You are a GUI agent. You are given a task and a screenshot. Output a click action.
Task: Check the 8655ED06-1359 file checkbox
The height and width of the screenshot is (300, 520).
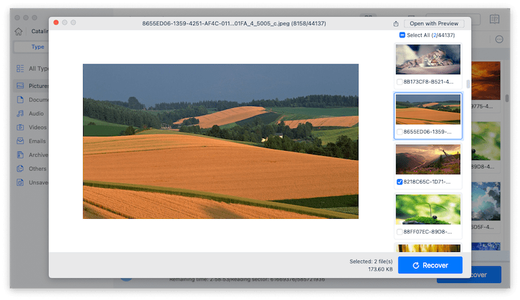point(400,132)
